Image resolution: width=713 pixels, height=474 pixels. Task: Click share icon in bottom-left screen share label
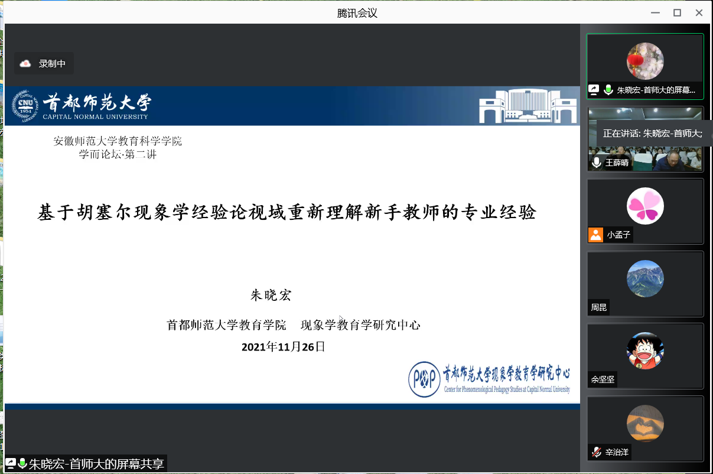[11, 463]
